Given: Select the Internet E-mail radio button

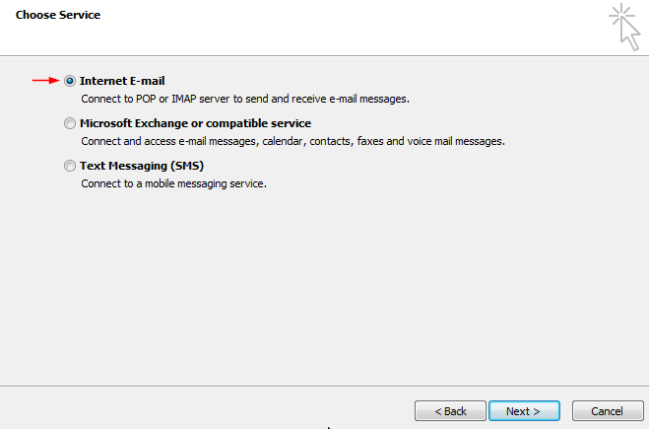Looking at the screenshot, I should click(70, 81).
